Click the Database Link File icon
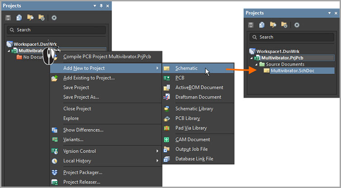 (x=167, y=159)
